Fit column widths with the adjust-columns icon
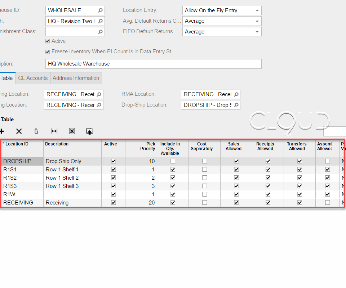Screen dimensions: 346x288 point(54,131)
